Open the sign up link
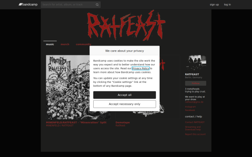 (214, 5)
